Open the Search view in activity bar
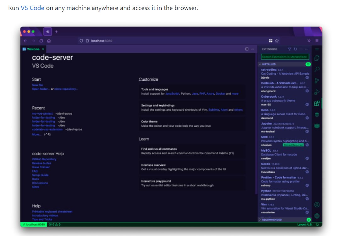The height and width of the screenshot is (236, 339). [x=317, y=69]
